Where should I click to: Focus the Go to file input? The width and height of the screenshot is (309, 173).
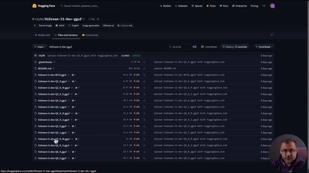pos(183,47)
